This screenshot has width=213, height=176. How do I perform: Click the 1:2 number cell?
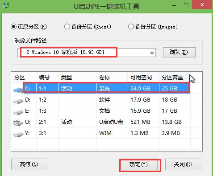coord(42,100)
